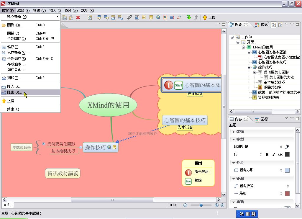
Task: Insert a topic via toolbar topic icon
Action: tap(99, 17)
